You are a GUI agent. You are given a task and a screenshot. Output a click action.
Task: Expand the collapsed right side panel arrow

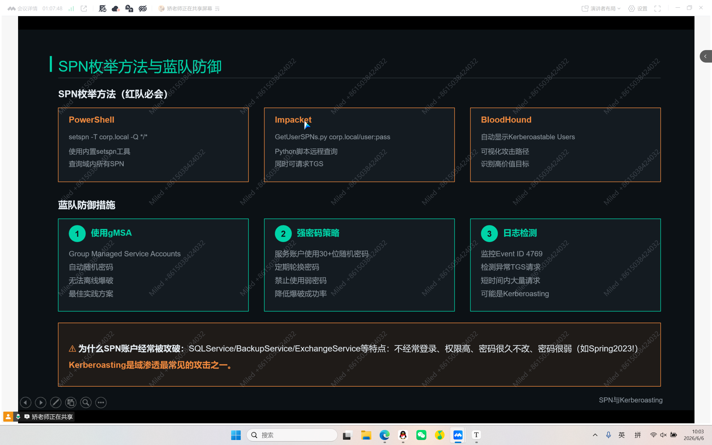pyautogui.click(x=706, y=56)
